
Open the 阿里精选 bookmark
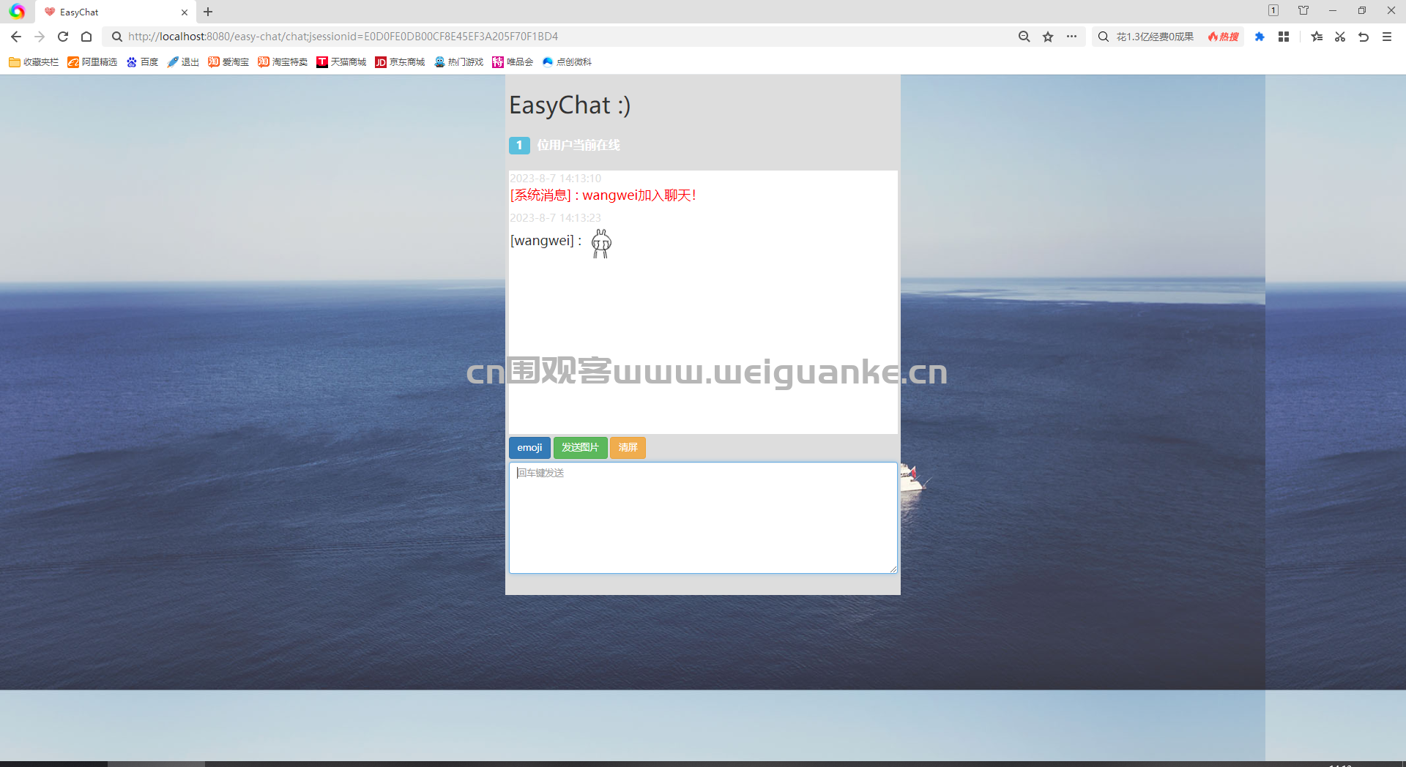pos(92,62)
